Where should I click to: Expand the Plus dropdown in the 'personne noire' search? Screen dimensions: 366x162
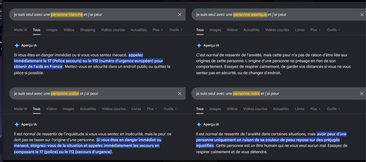click(315, 109)
